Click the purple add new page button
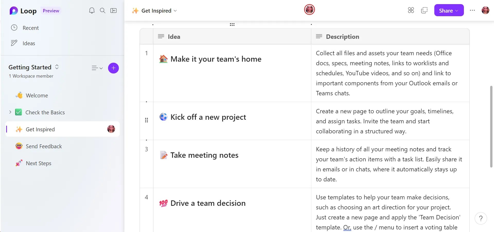 (x=113, y=68)
